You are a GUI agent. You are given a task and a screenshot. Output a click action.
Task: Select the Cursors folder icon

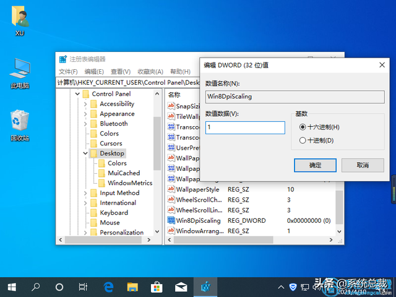(x=93, y=143)
